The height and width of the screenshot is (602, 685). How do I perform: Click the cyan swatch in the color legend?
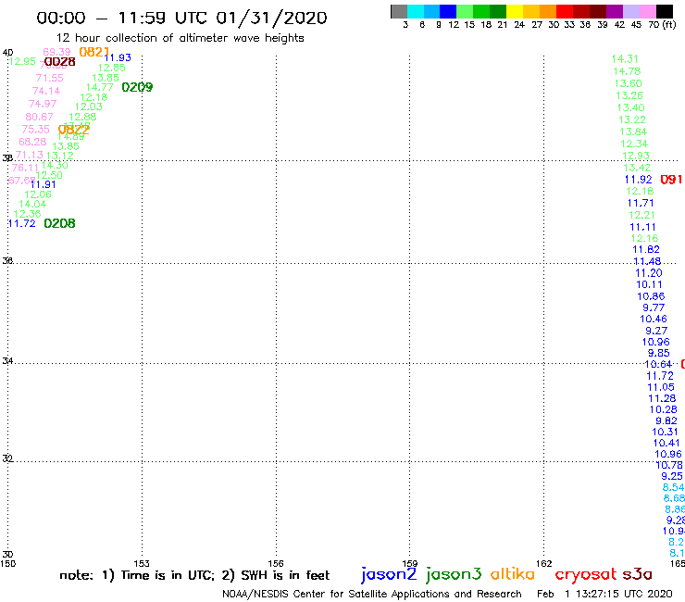pos(416,11)
